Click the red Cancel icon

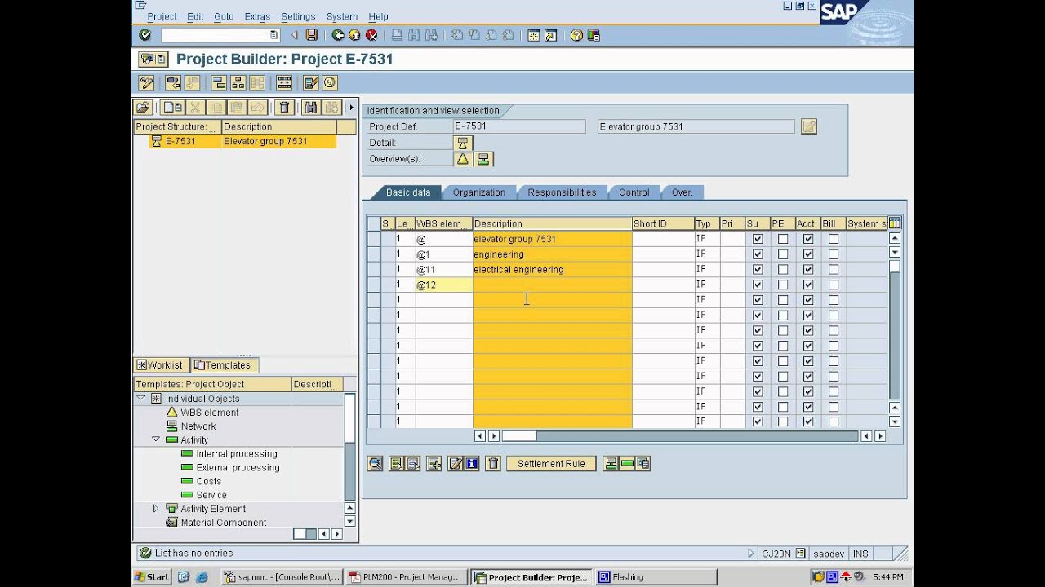point(371,35)
